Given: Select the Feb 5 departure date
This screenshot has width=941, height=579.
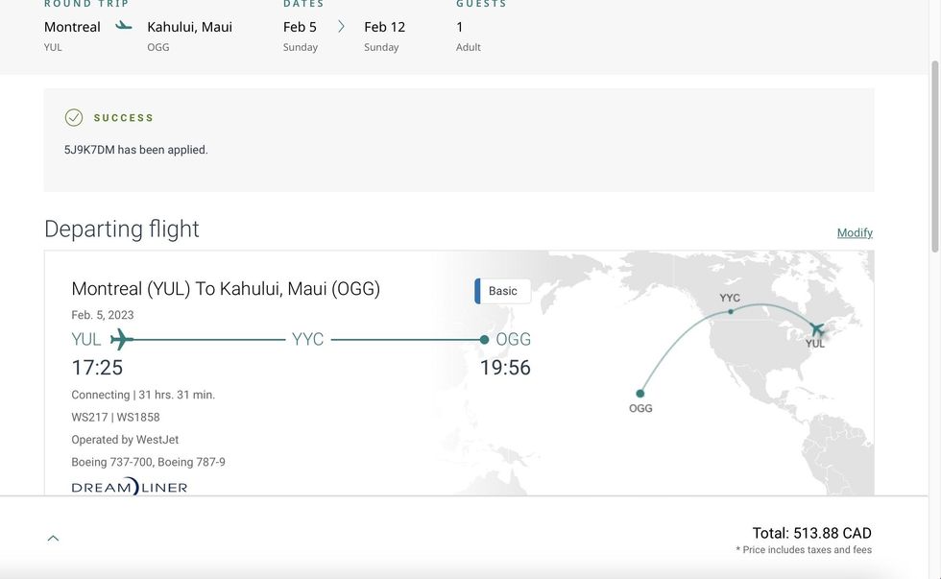Looking at the screenshot, I should [301, 36].
